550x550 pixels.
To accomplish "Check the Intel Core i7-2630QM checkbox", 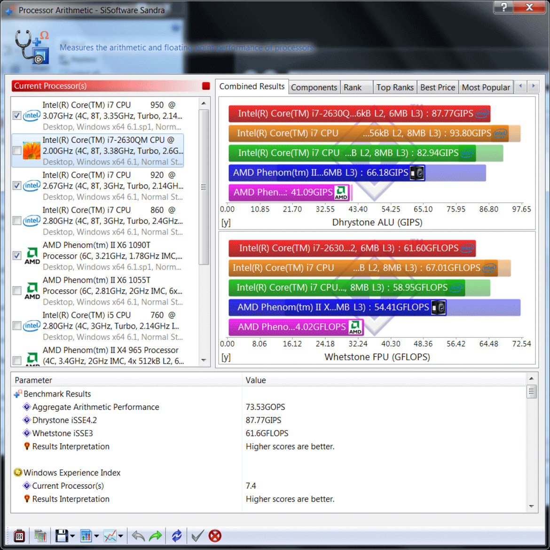I will [x=17, y=150].
